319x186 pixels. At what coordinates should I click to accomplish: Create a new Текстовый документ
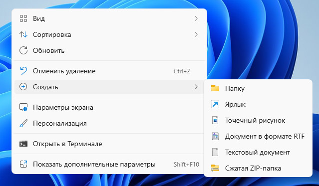coord(258,152)
